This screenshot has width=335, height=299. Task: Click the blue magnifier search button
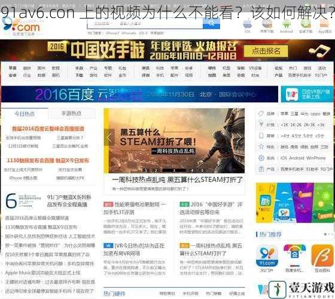211,23
